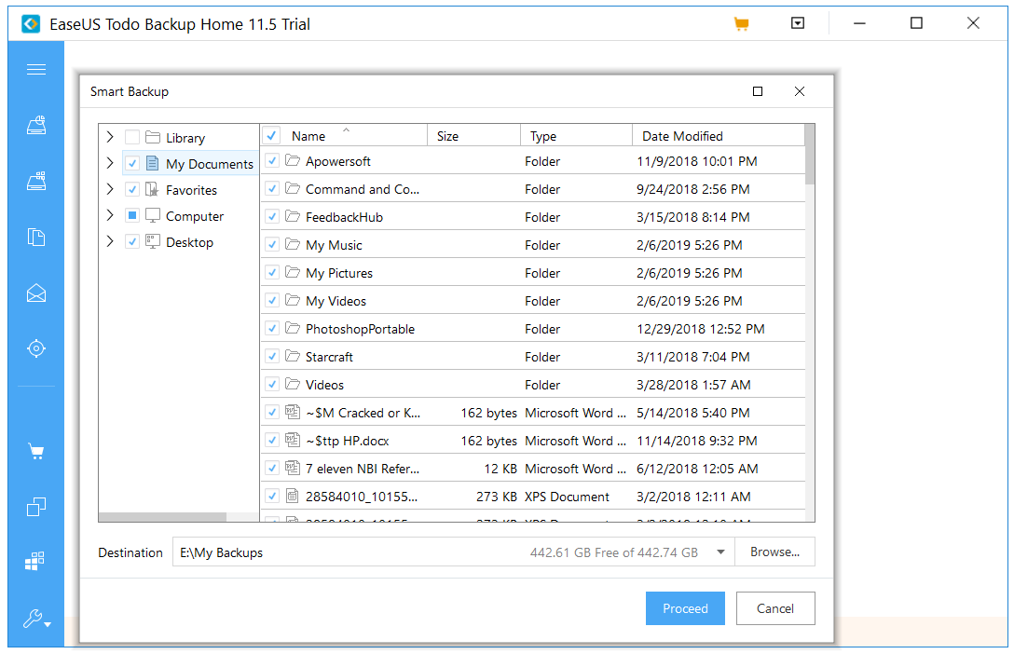This screenshot has height=654, width=1014.
Task: Sort by Type column header
Action: coord(576,136)
